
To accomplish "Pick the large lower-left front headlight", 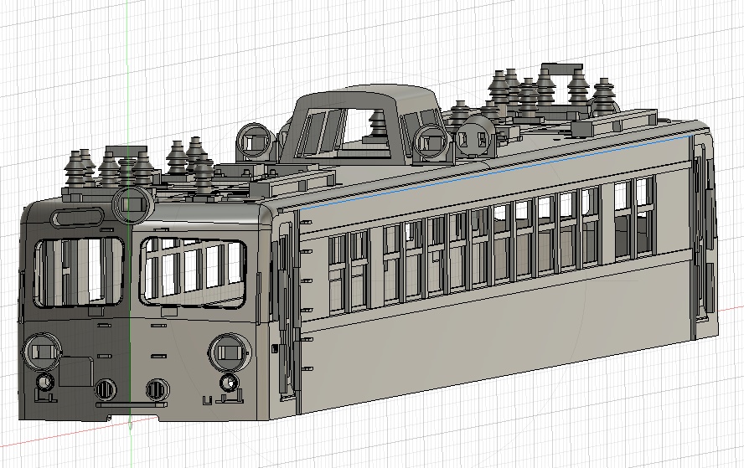I will point(42,352).
